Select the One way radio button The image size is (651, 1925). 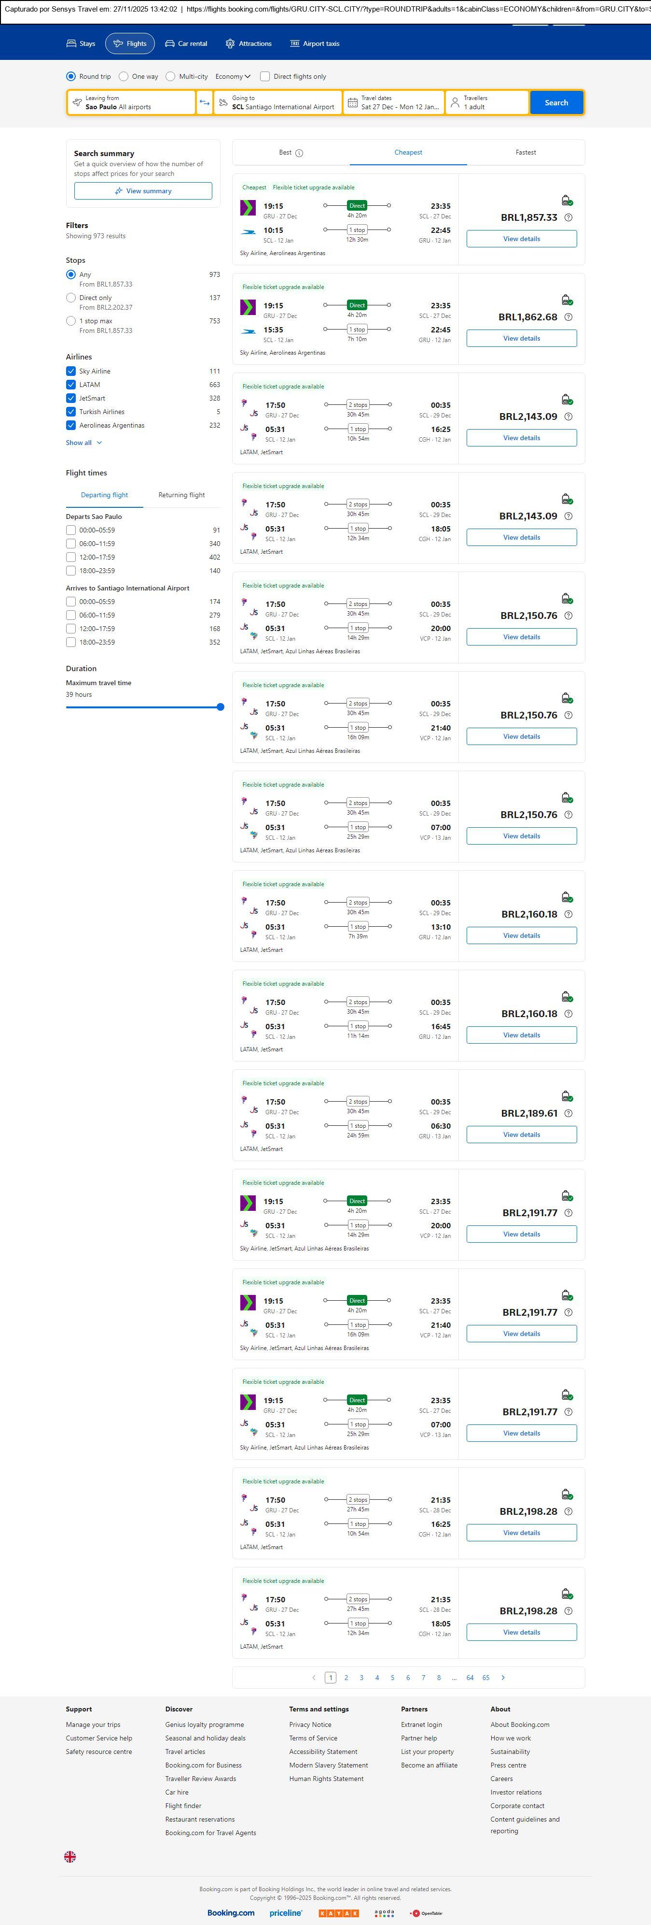click(x=124, y=76)
